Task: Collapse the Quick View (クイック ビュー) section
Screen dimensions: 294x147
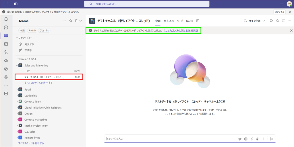Action: pos(17,38)
